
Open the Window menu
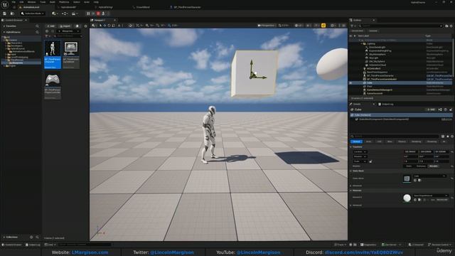(31, 2)
